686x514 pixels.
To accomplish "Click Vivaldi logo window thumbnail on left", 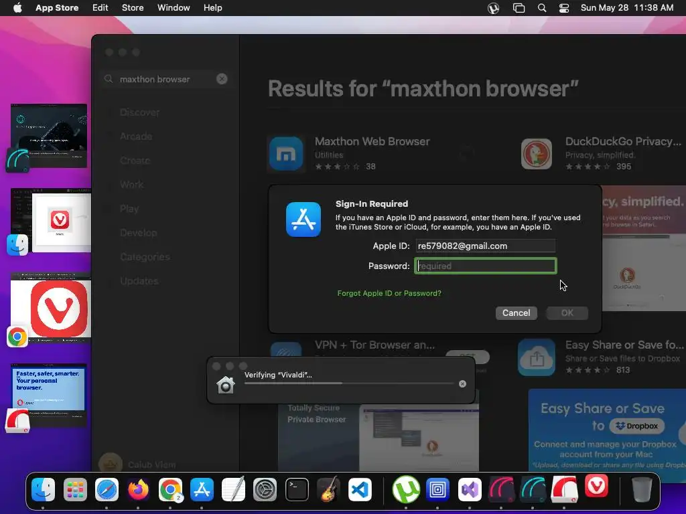I will click(x=51, y=308).
